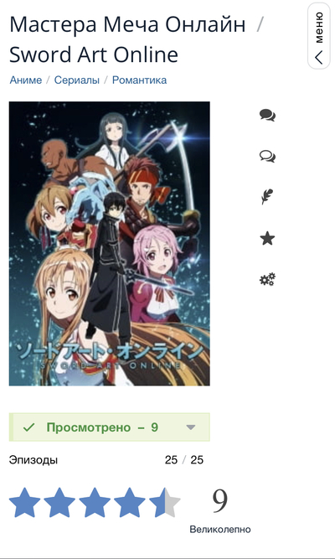Open reviews with the feather quill icon
This screenshot has width=335, height=559.
pyautogui.click(x=267, y=197)
